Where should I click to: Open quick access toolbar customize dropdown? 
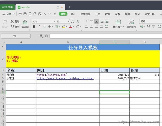coord(55,14)
